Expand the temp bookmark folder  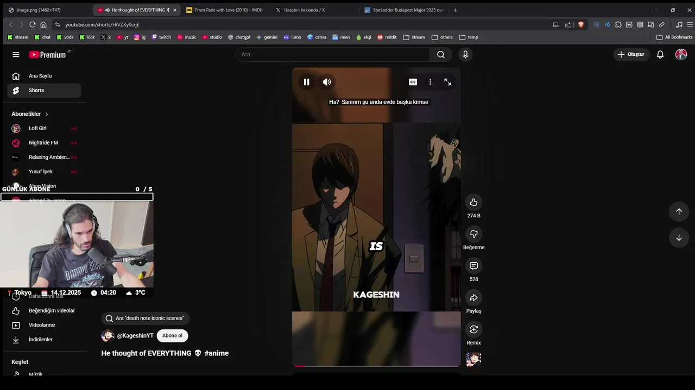tap(469, 37)
